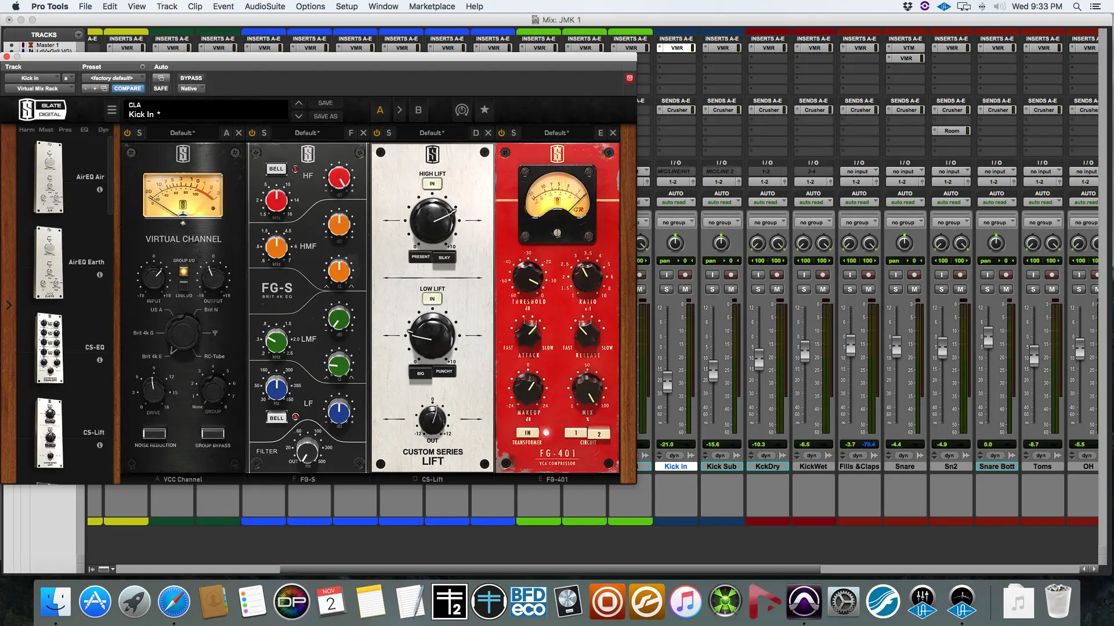Click the star favorite icon
Viewport: 1114px width, 626px height.
(x=484, y=109)
